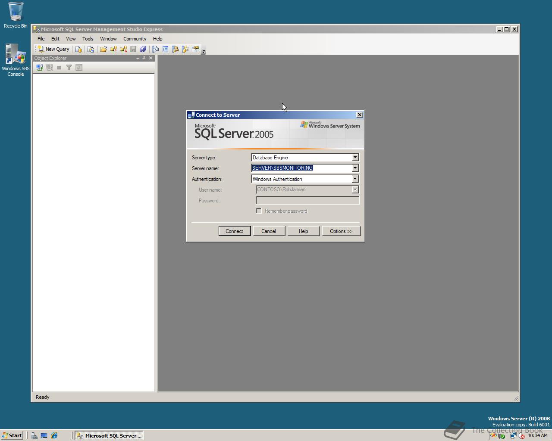552x441 pixels.
Task: Open the Tools menu
Action: pos(88,39)
